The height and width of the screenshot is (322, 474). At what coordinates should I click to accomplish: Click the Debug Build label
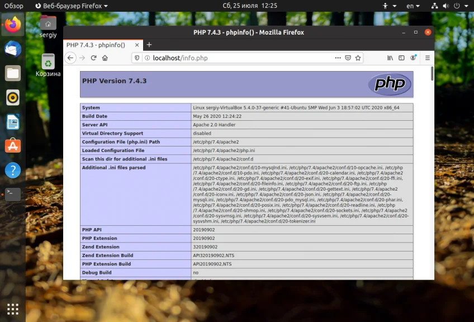[97, 272]
